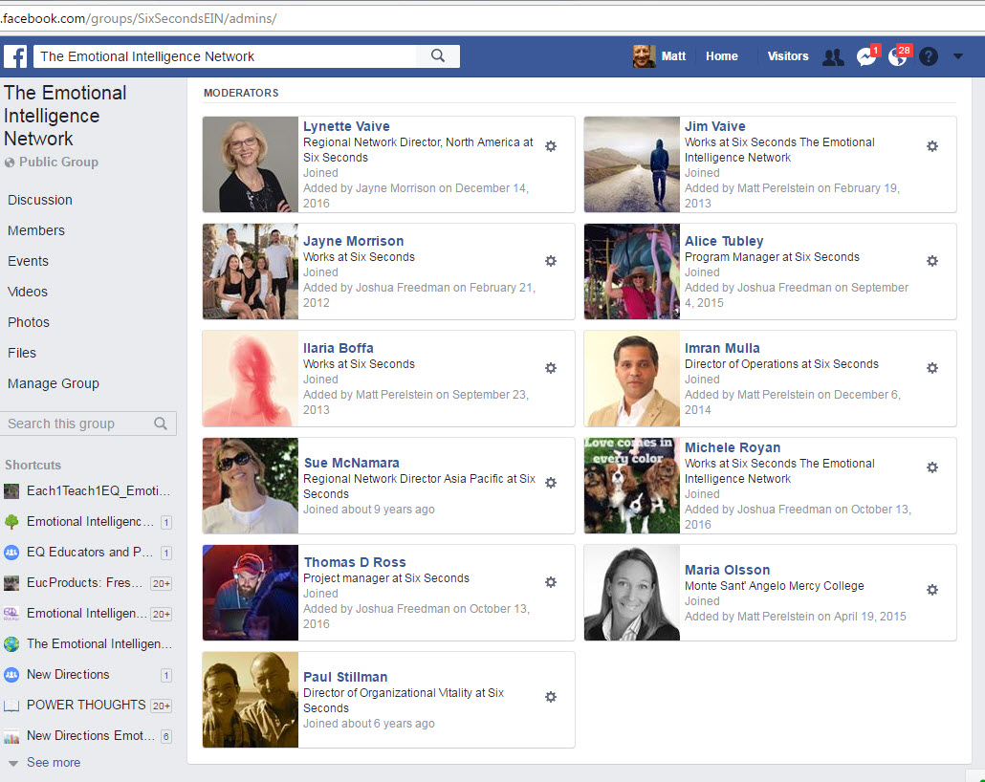Click Matt's profile picture in top bar
The width and height of the screenshot is (985, 782).
coord(644,56)
